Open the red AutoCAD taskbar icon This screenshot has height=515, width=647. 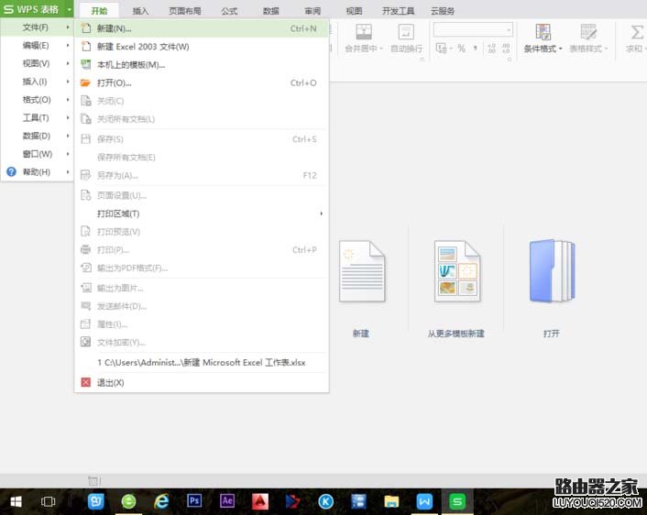tap(260, 502)
